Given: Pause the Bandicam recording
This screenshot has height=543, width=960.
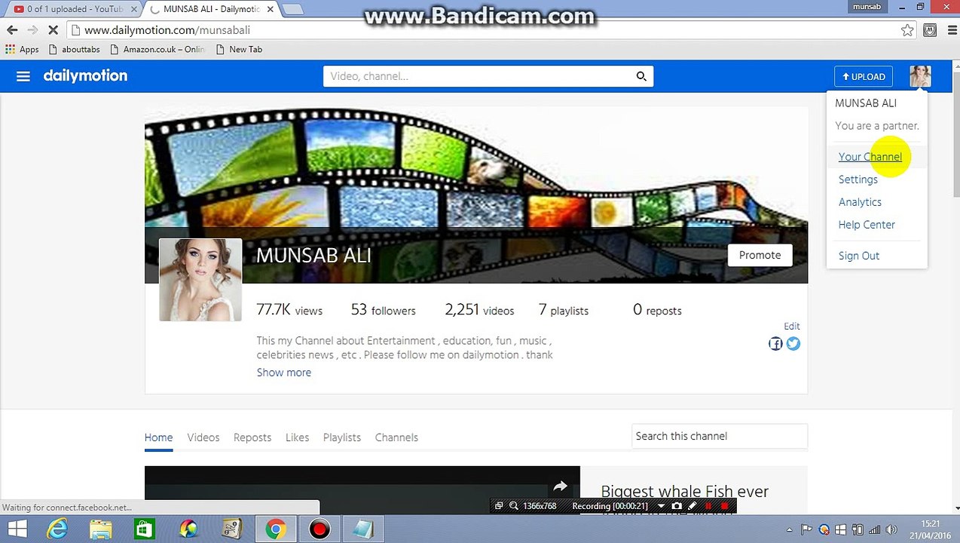Looking at the screenshot, I should click(x=708, y=506).
